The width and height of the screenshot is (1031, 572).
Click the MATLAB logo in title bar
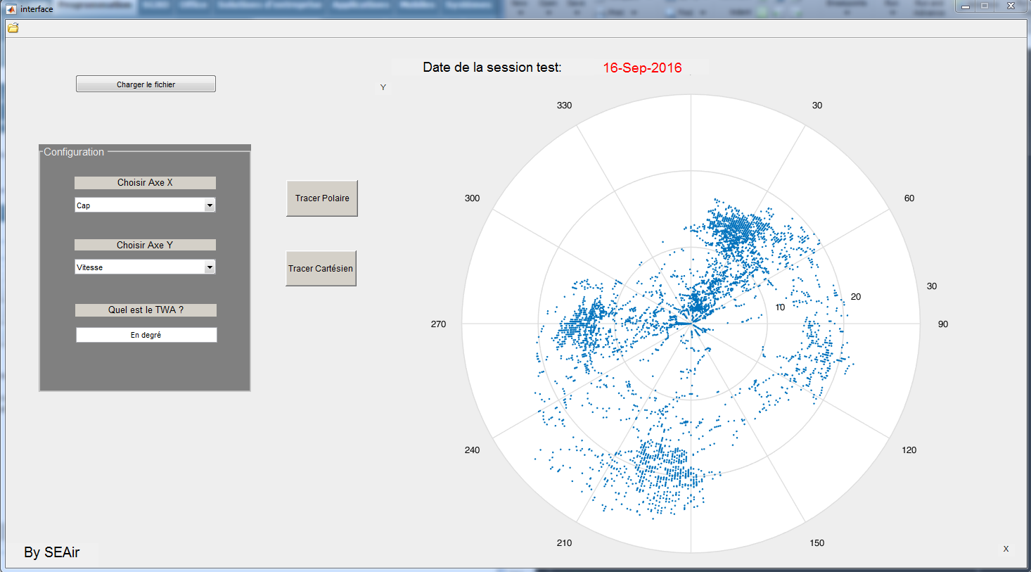tap(11, 9)
